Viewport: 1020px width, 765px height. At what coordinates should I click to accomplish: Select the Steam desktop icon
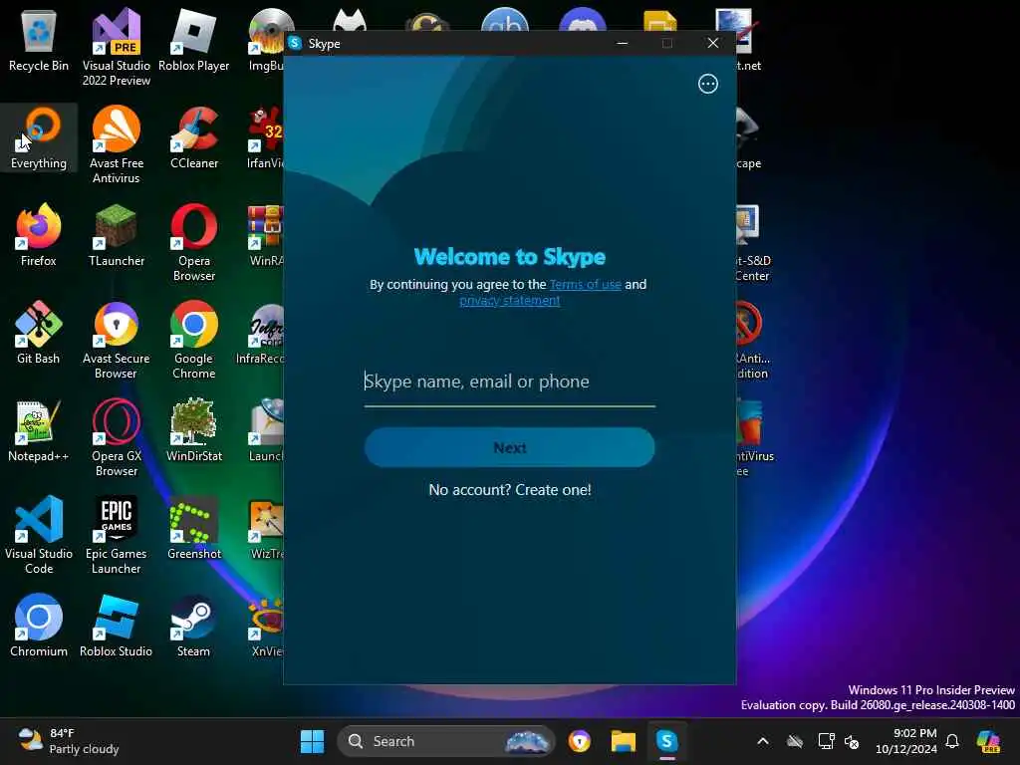tap(194, 626)
